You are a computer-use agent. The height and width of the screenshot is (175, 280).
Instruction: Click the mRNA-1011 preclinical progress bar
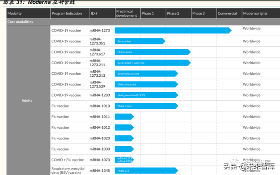[x=124, y=117]
